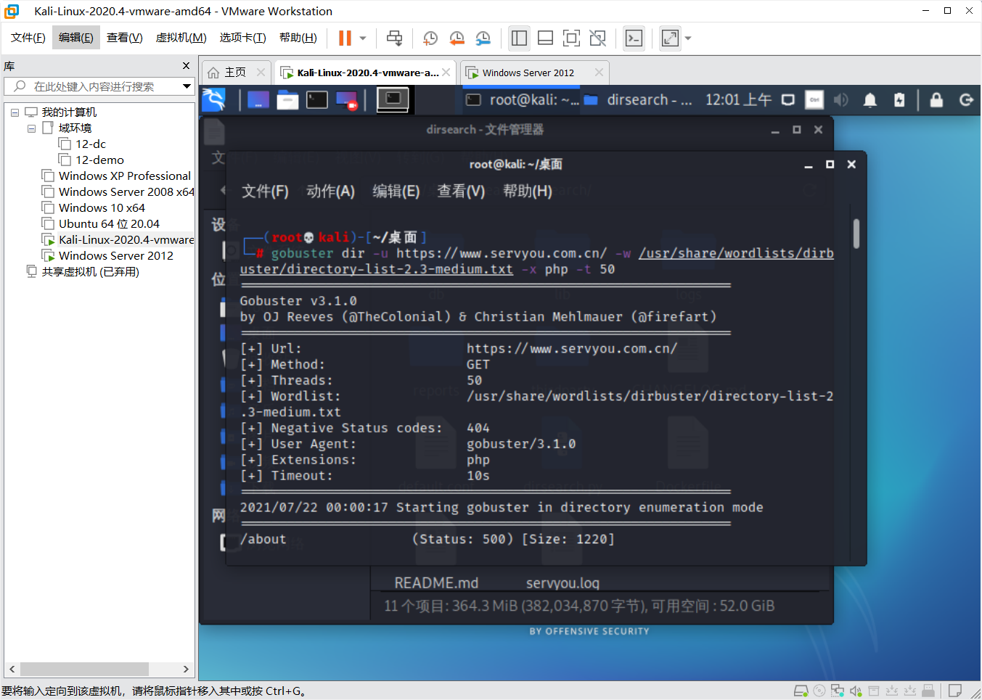Open the 选项卡(T) menu

point(242,38)
